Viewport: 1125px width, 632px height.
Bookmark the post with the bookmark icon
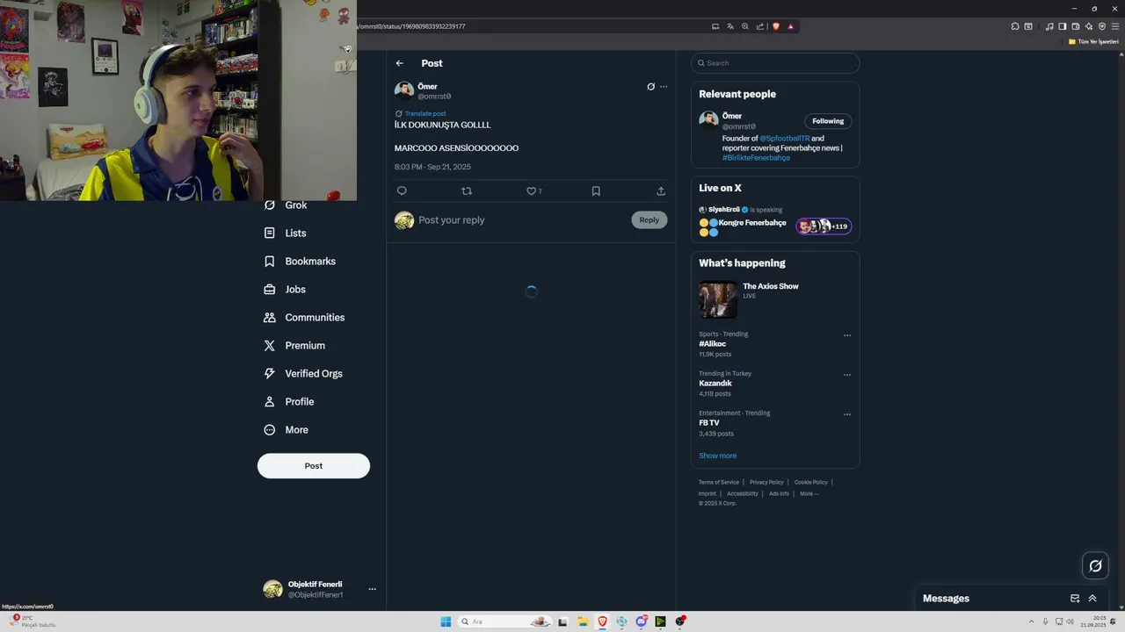pyautogui.click(x=596, y=190)
